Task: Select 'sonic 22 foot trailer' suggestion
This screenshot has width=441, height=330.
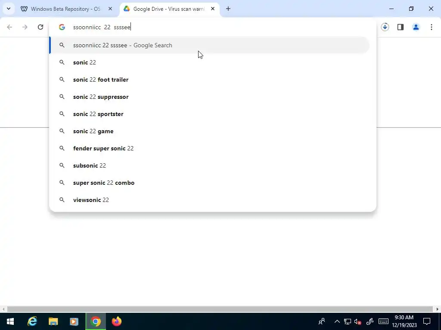Action: coord(210,79)
